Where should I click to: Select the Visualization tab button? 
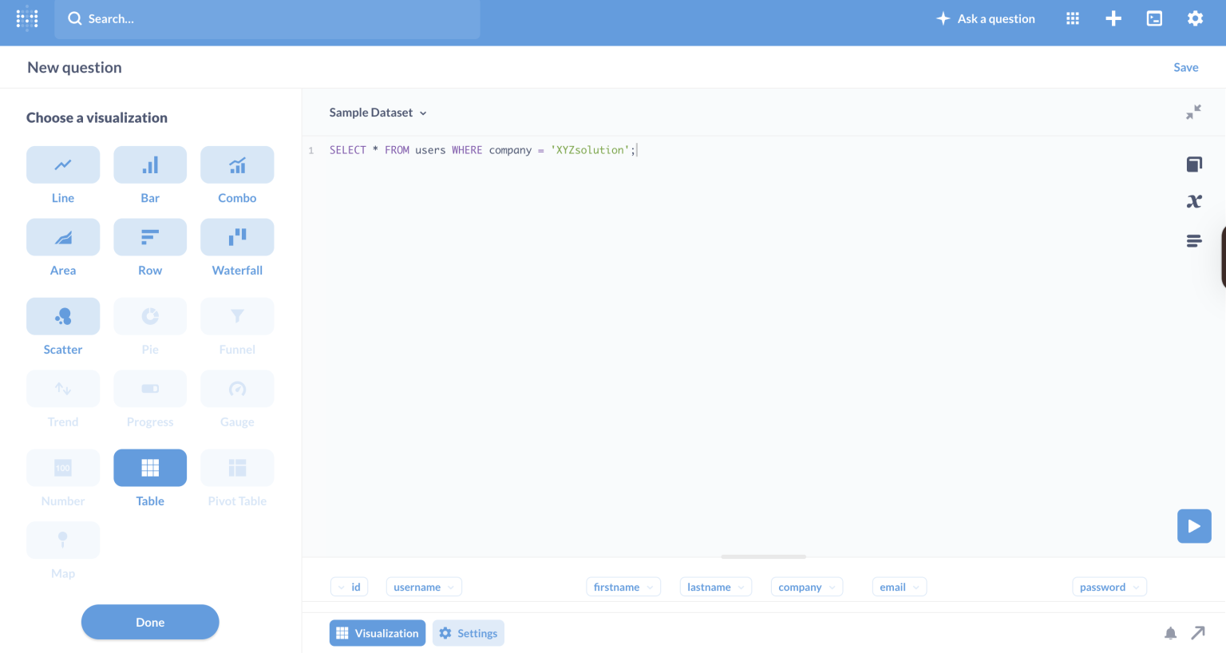click(378, 633)
